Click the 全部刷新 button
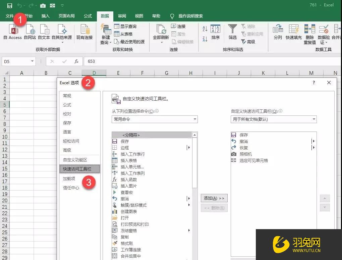342x260 pixels. click(x=161, y=34)
